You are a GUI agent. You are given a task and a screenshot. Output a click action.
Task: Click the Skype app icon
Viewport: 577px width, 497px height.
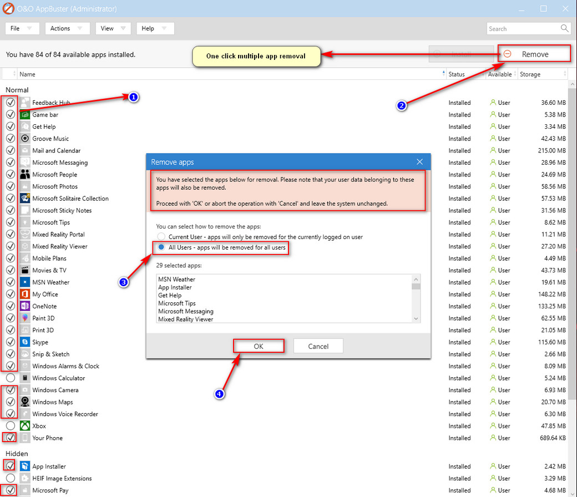[x=24, y=342]
